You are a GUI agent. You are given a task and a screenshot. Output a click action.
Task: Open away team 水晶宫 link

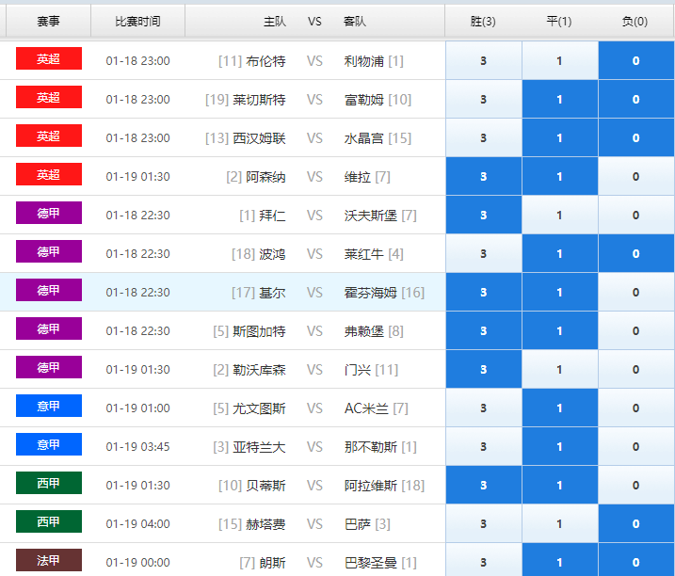(x=363, y=138)
